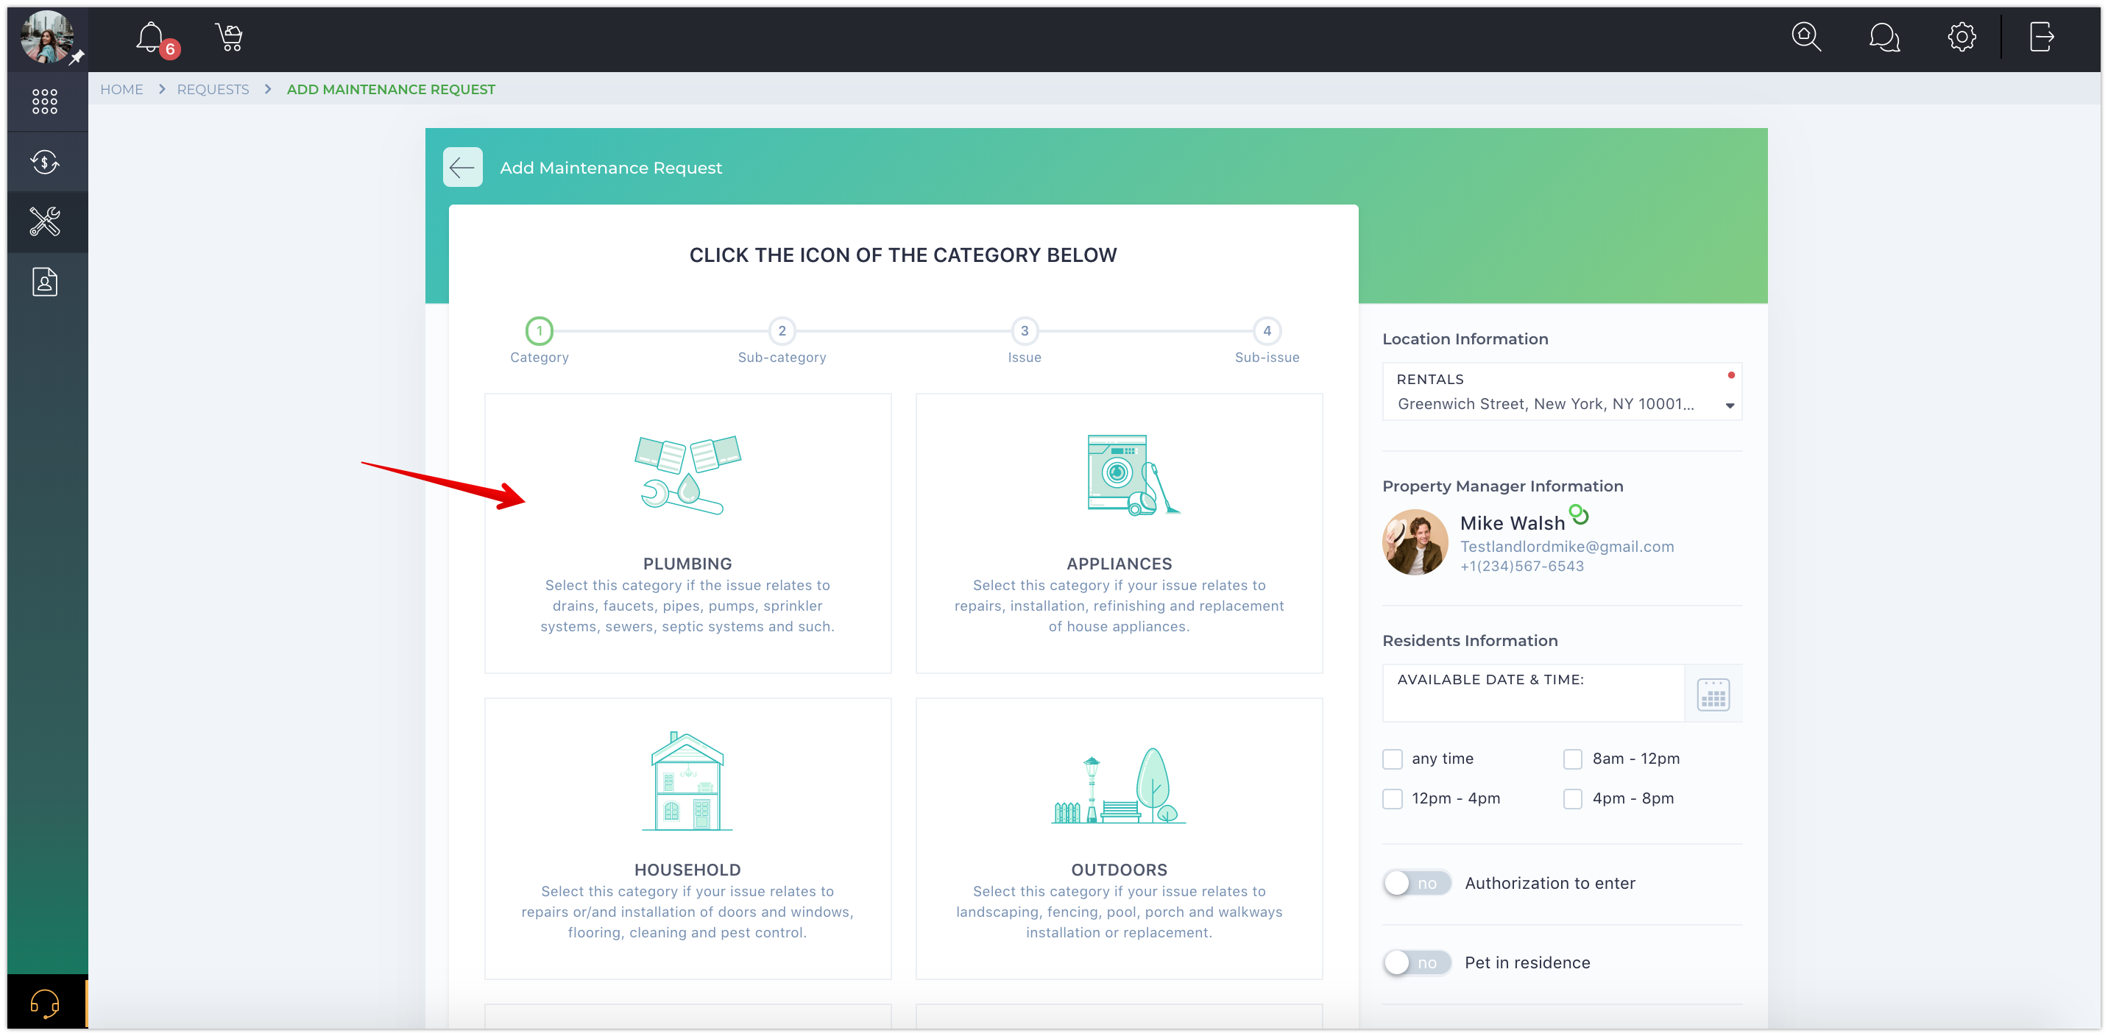The width and height of the screenshot is (2108, 1036).
Task: Click the green connection status icon beside Mike Walsh
Action: tap(1579, 515)
